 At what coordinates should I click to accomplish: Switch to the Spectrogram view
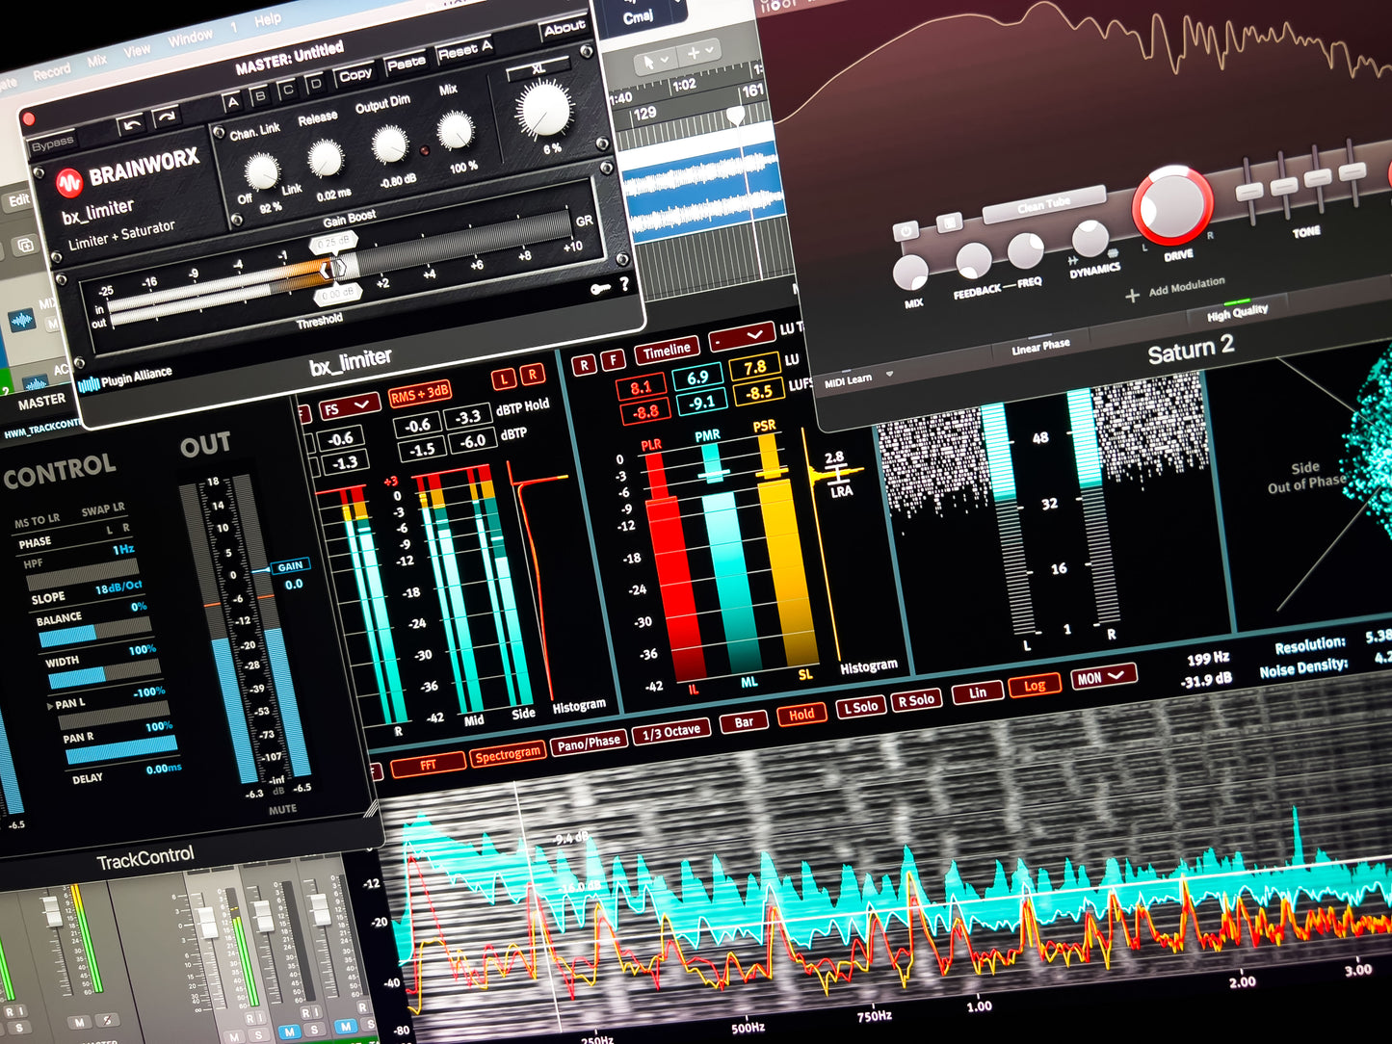508,754
